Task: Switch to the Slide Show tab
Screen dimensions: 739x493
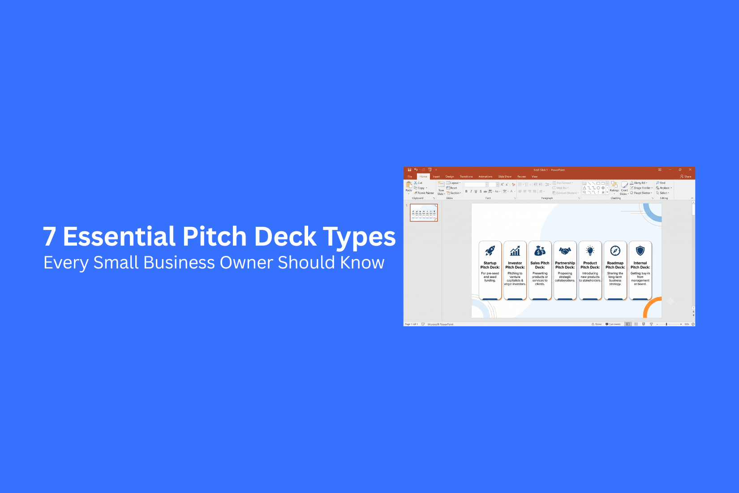Action: 505,177
